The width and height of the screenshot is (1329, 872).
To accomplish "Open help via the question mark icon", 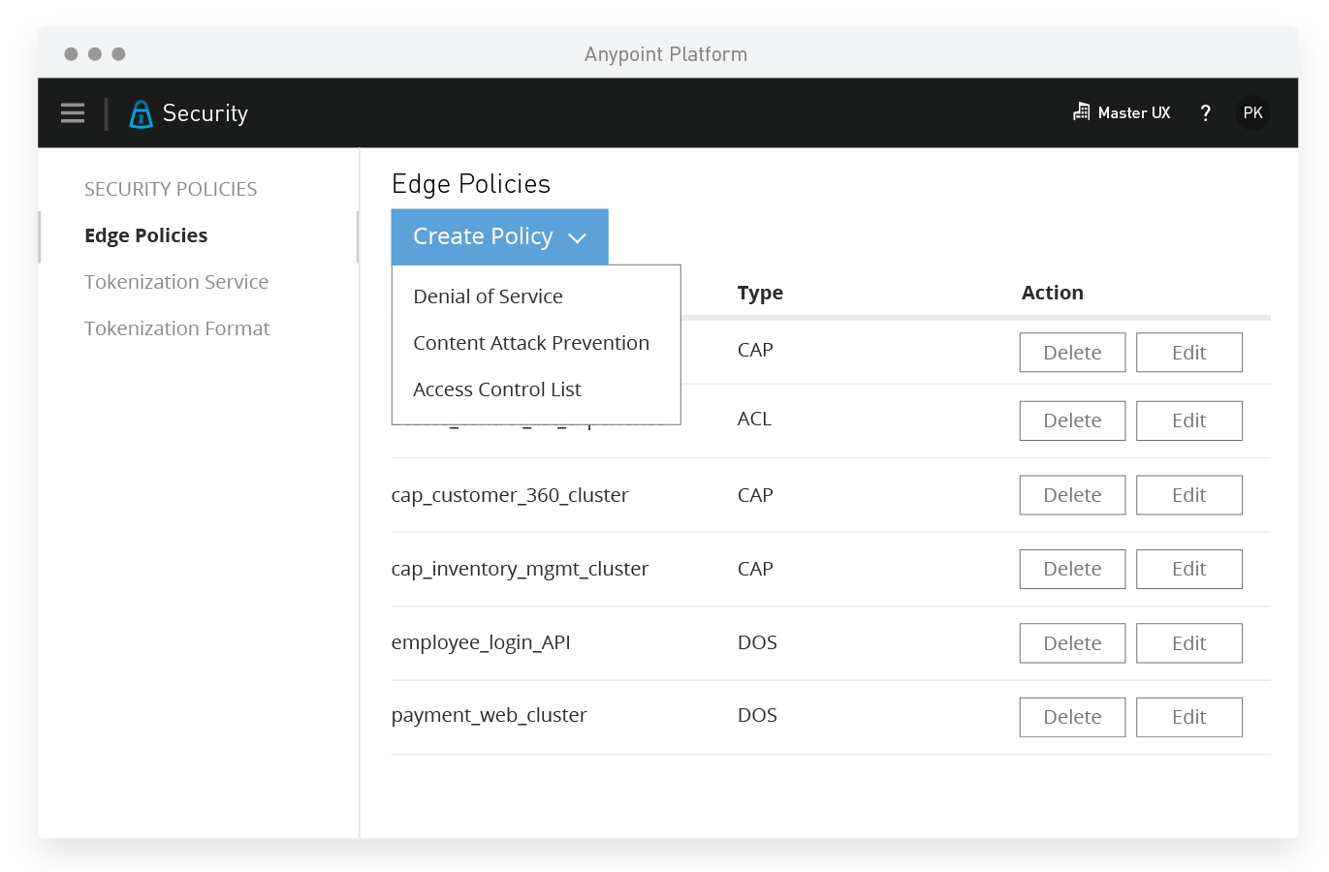I will coord(1205,112).
